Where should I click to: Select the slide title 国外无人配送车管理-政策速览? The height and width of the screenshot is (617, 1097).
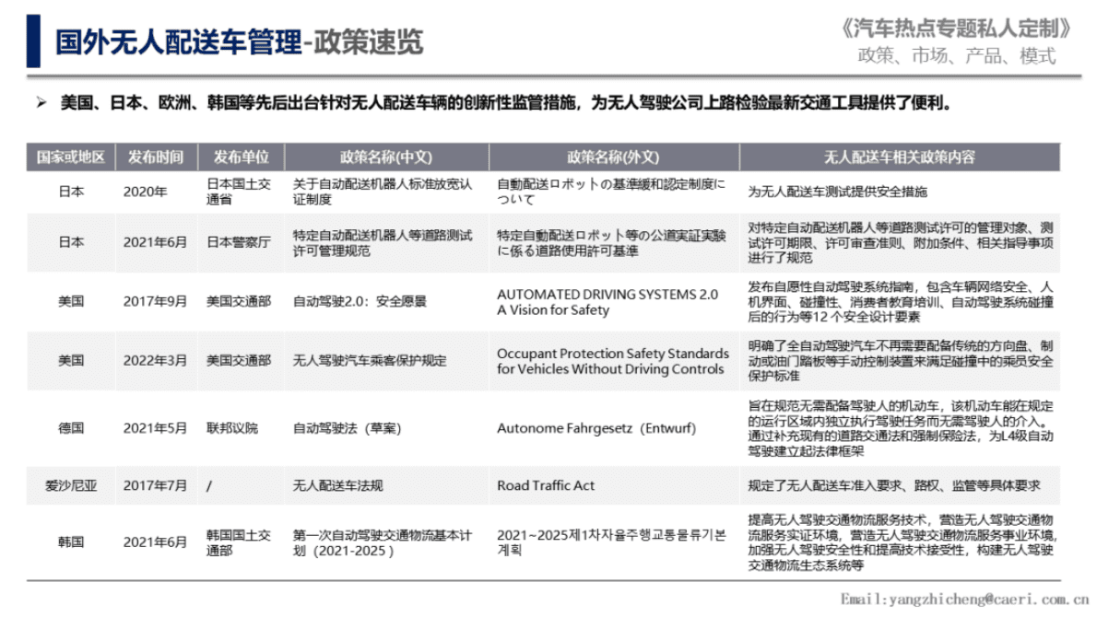(238, 40)
